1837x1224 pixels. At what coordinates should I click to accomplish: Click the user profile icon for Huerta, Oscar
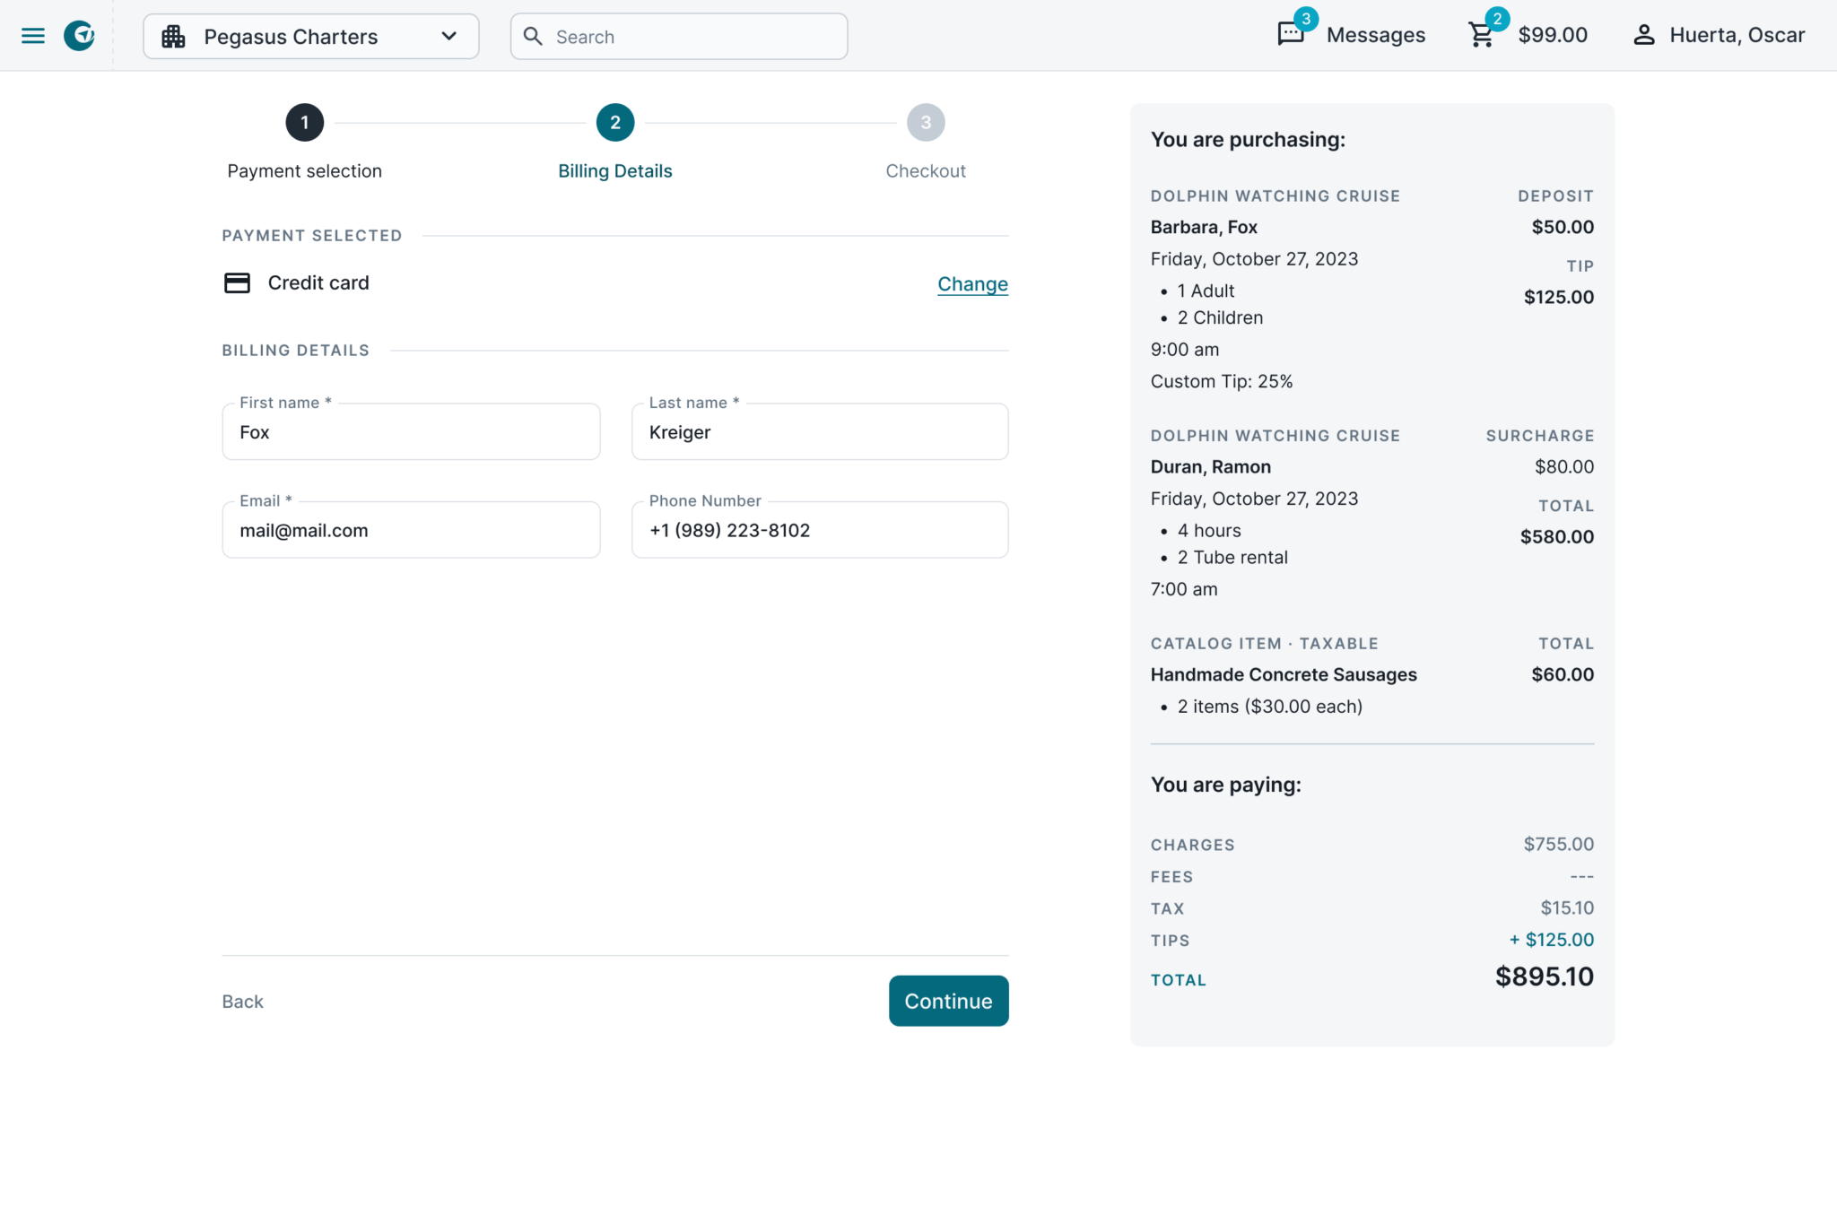[x=1645, y=35]
